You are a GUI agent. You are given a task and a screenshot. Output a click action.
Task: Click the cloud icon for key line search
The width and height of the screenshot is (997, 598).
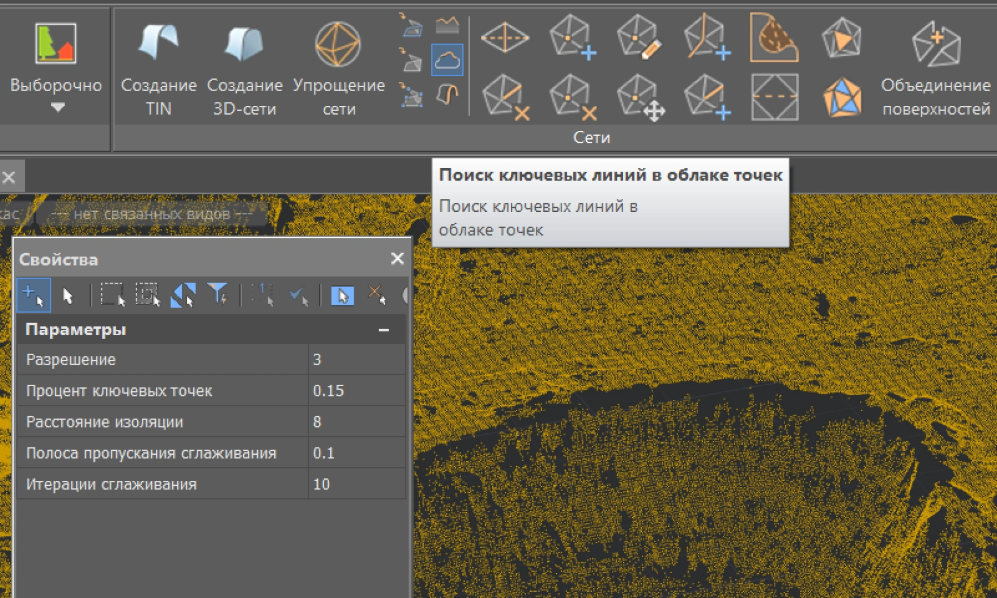447,60
